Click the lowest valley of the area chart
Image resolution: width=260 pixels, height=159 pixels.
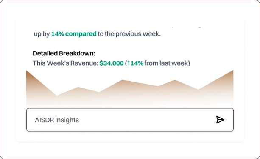[57, 96]
